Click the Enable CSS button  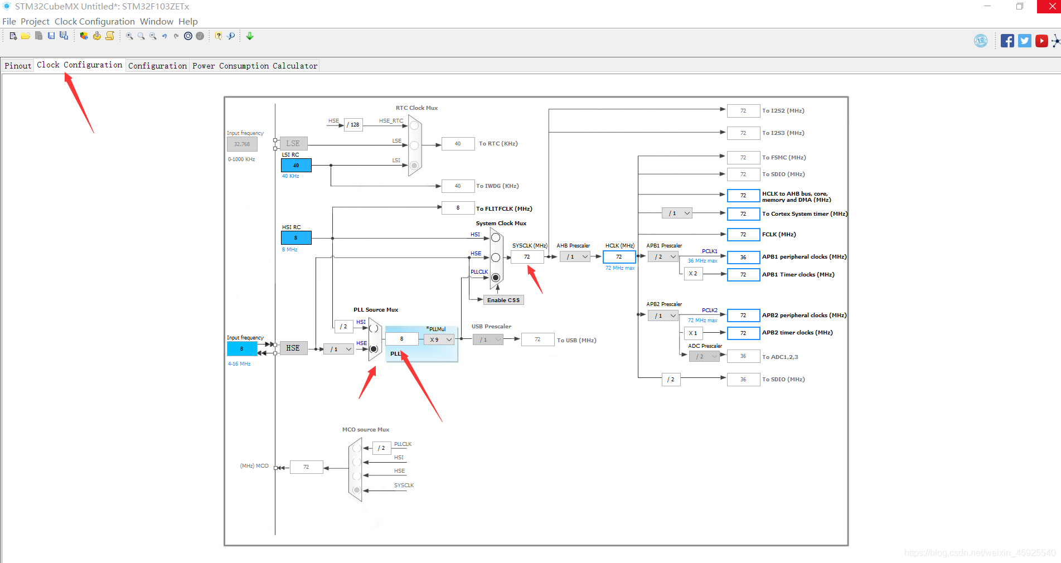[x=503, y=300]
